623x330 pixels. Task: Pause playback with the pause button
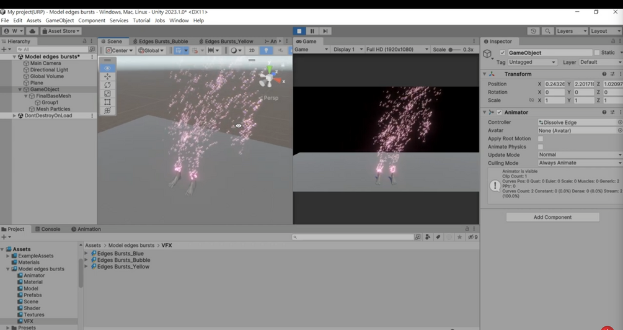(312, 31)
